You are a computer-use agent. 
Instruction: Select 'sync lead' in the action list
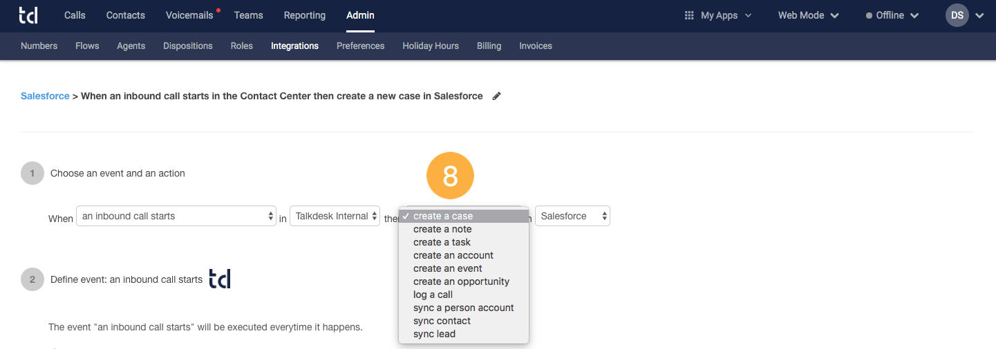pyautogui.click(x=464, y=334)
